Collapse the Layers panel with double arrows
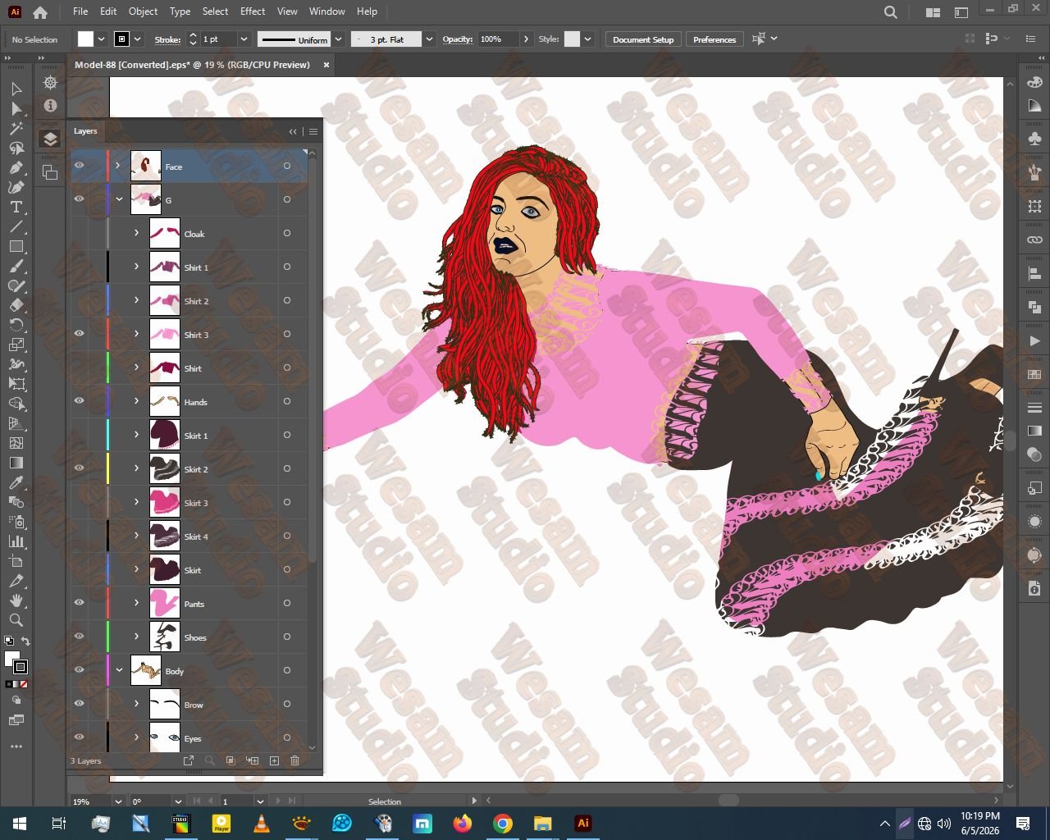Image resolution: width=1050 pixels, height=840 pixels. tap(293, 131)
